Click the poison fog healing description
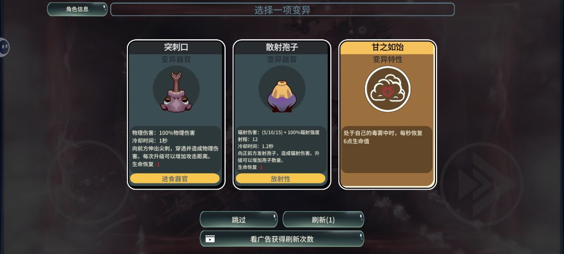Screen dimensions: 564x254 (x=383, y=137)
